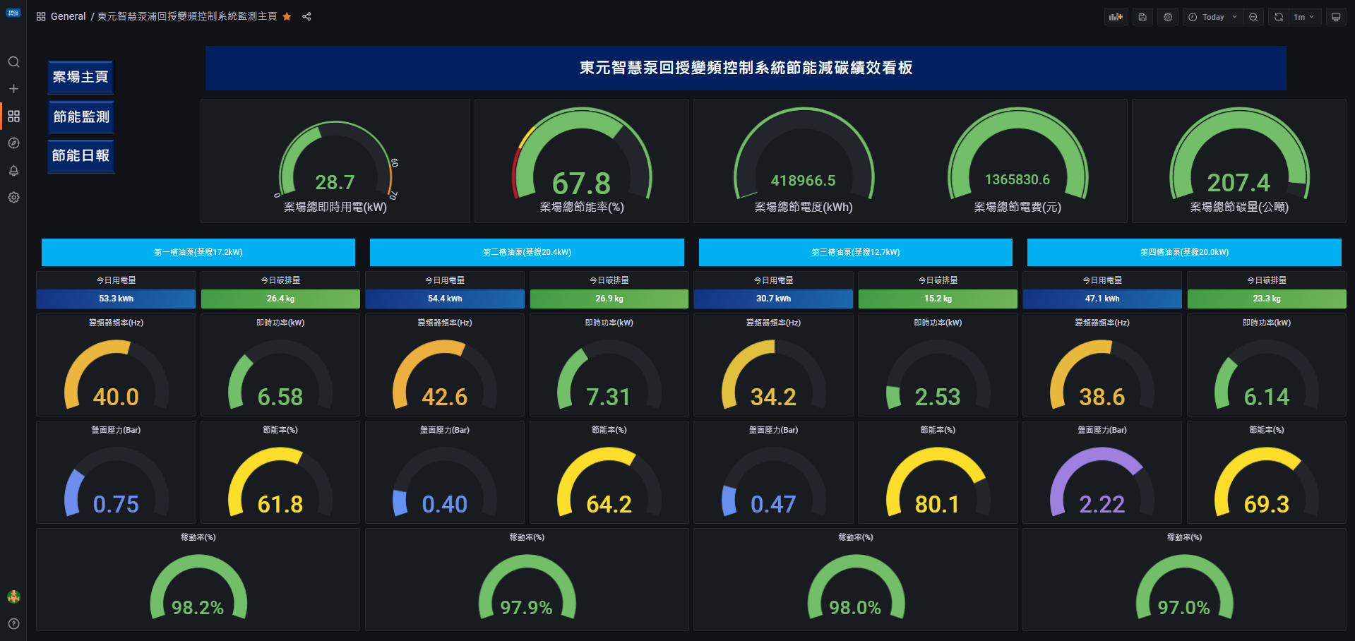Click the save dashboard icon
Image resolution: width=1355 pixels, height=641 pixels.
[1142, 16]
